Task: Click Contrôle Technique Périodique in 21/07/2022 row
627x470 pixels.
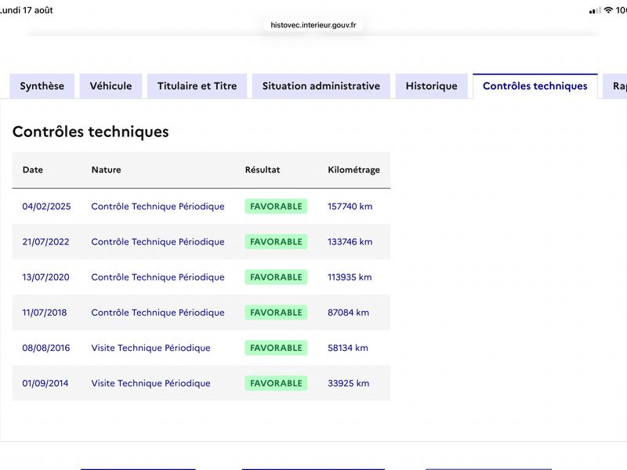Action: pos(158,242)
